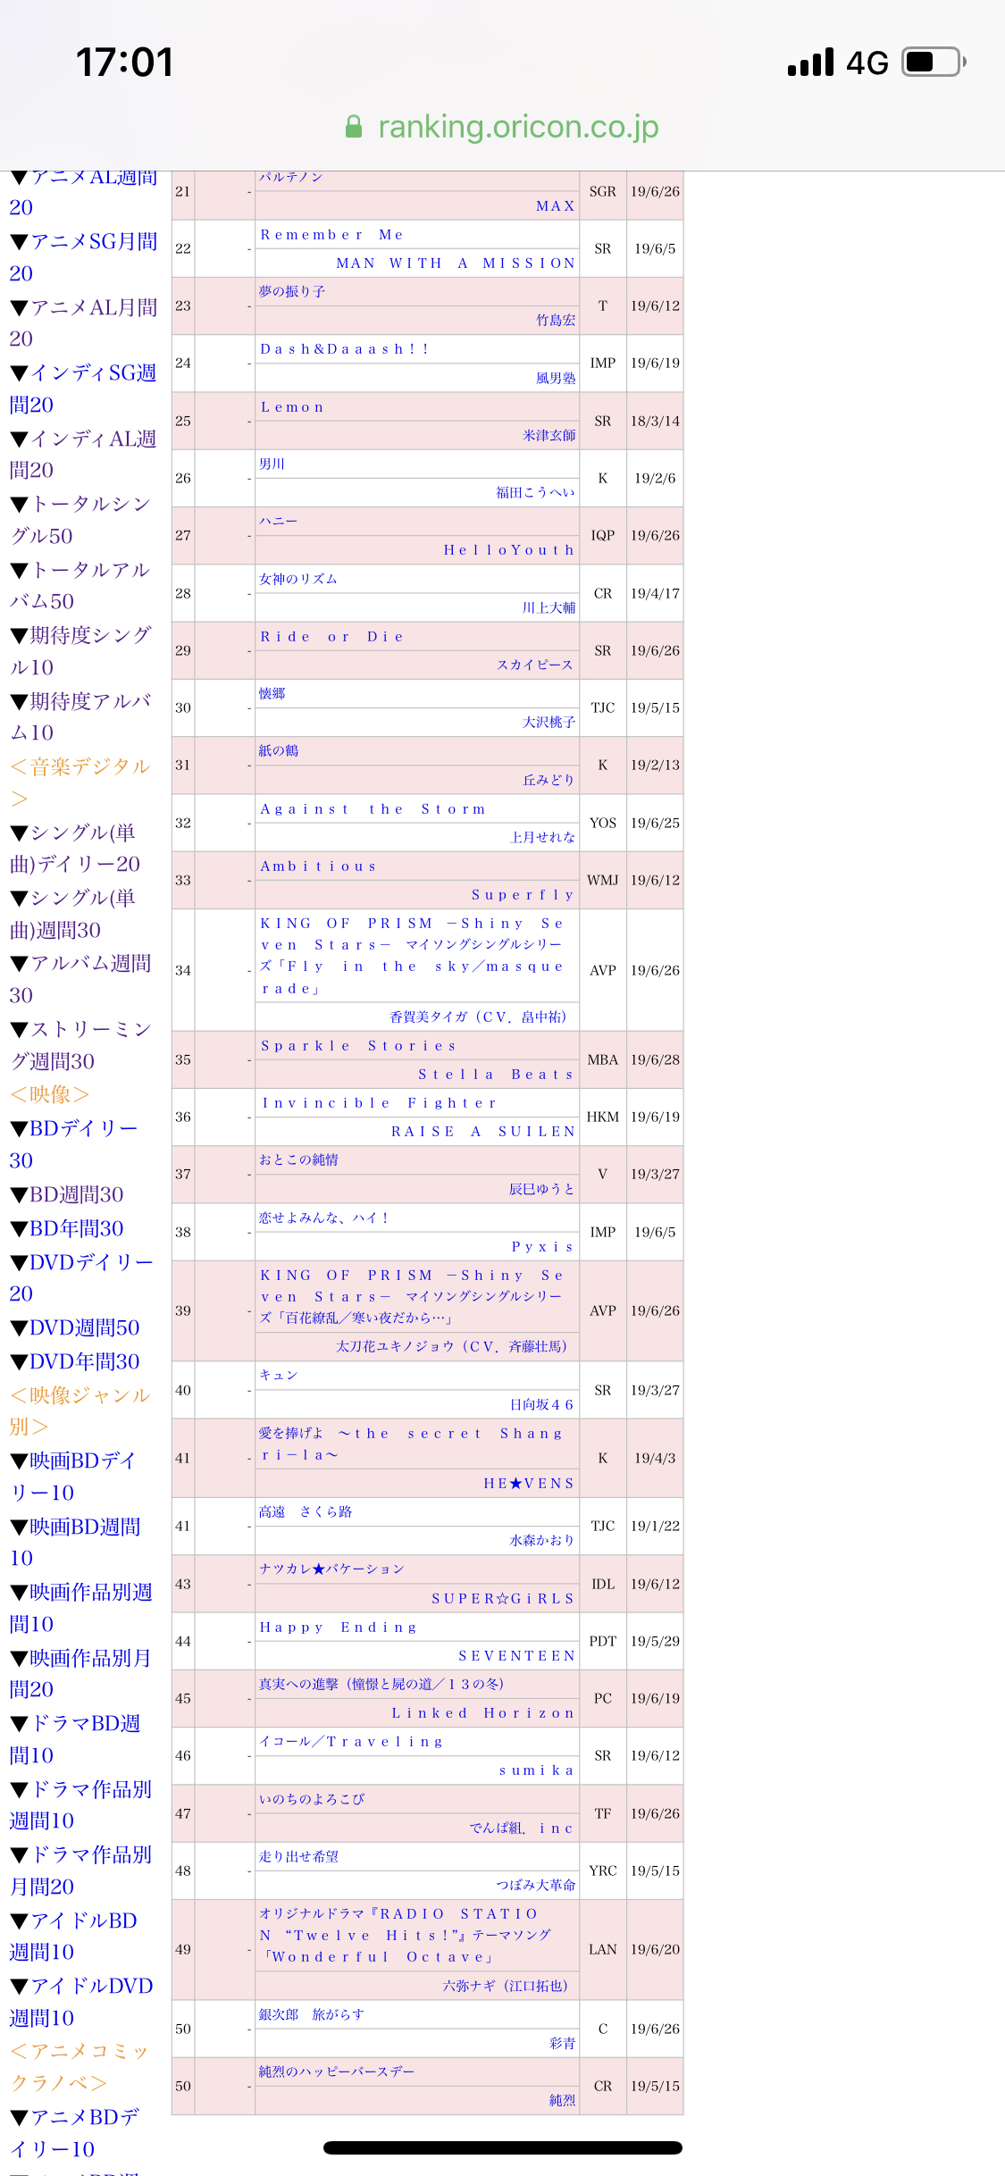Image resolution: width=1005 pixels, height=2176 pixels.
Task: Select song title いのちのよろこび
Action: tap(312, 1799)
